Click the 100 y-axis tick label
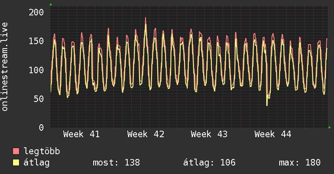 [36, 70]
